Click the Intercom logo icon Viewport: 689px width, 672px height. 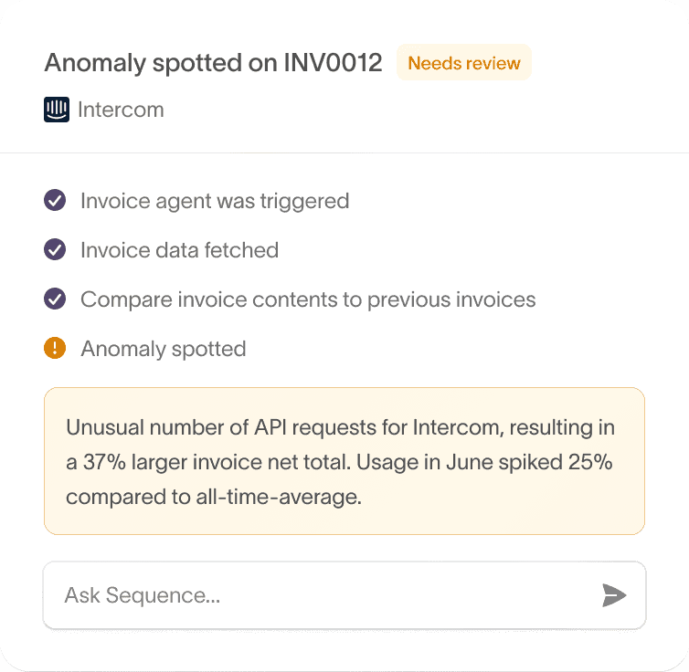click(57, 110)
